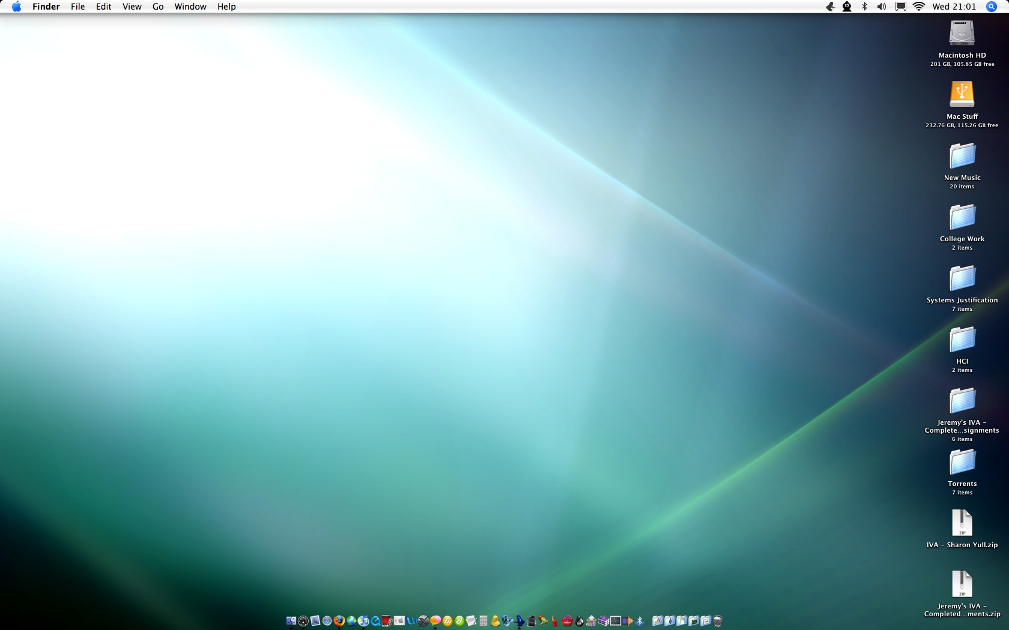Image resolution: width=1009 pixels, height=630 pixels.
Task: Open Mail stamp icon in the Dock
Action: pos(315,621)
